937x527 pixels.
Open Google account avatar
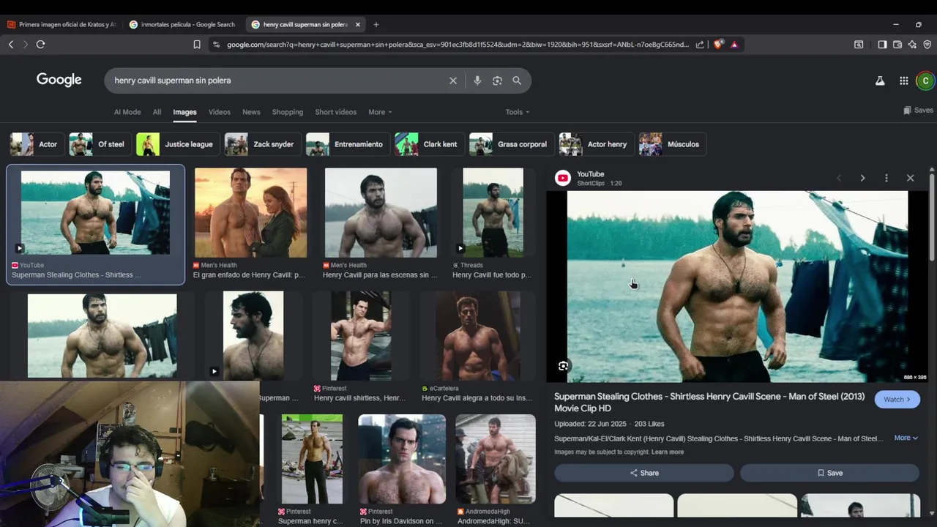pos(925,81)
